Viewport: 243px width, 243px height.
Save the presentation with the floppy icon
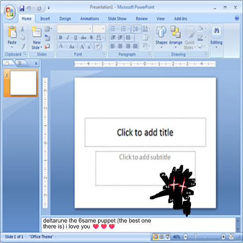[22, 8]
